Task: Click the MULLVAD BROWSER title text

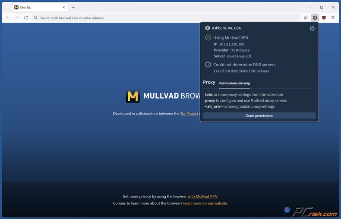Action: [x=172, y=96]
